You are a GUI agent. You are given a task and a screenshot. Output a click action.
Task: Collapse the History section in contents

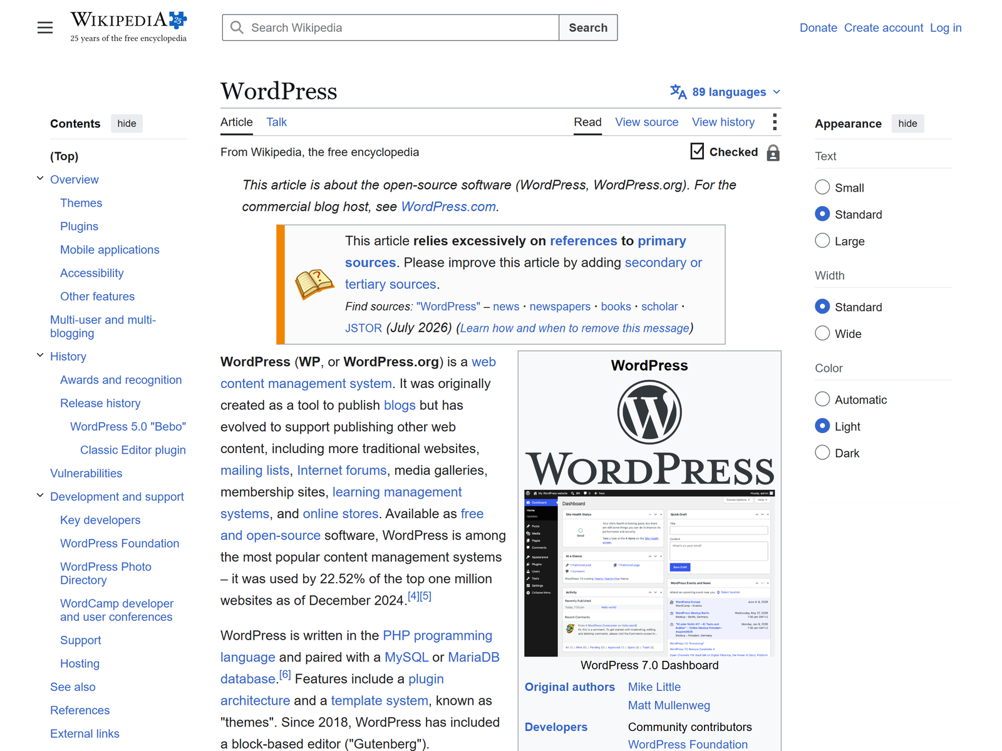pos(40,355)
